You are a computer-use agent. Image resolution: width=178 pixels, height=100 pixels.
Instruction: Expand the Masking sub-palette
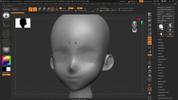point(160,70)
